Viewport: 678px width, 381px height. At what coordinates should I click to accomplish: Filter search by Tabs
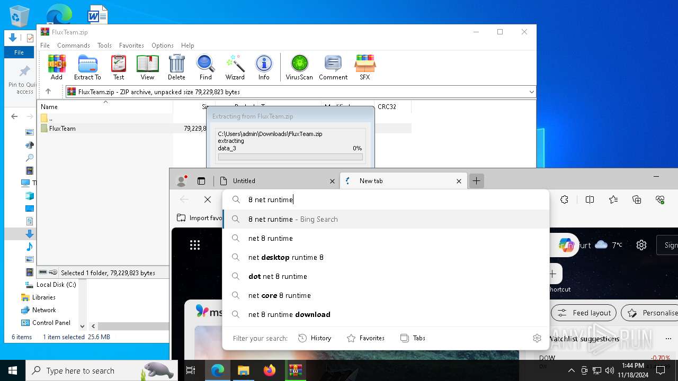pos(413,338)
